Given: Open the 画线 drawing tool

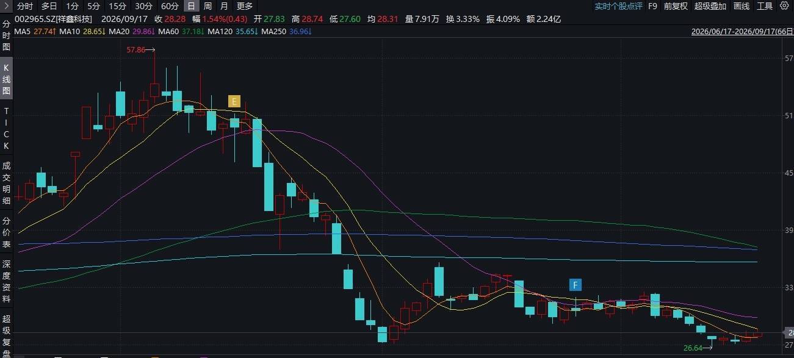Looking at the screenshot, I should [x=742, y=6].
